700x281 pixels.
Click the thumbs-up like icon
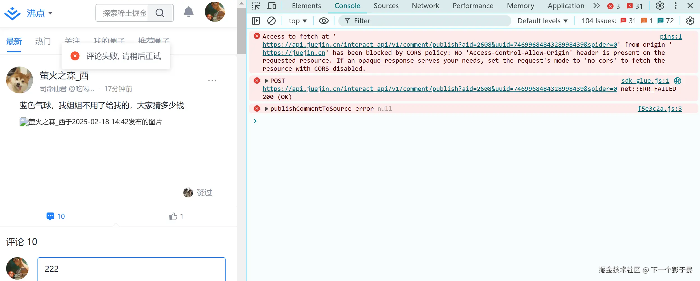tap(173, 216)
